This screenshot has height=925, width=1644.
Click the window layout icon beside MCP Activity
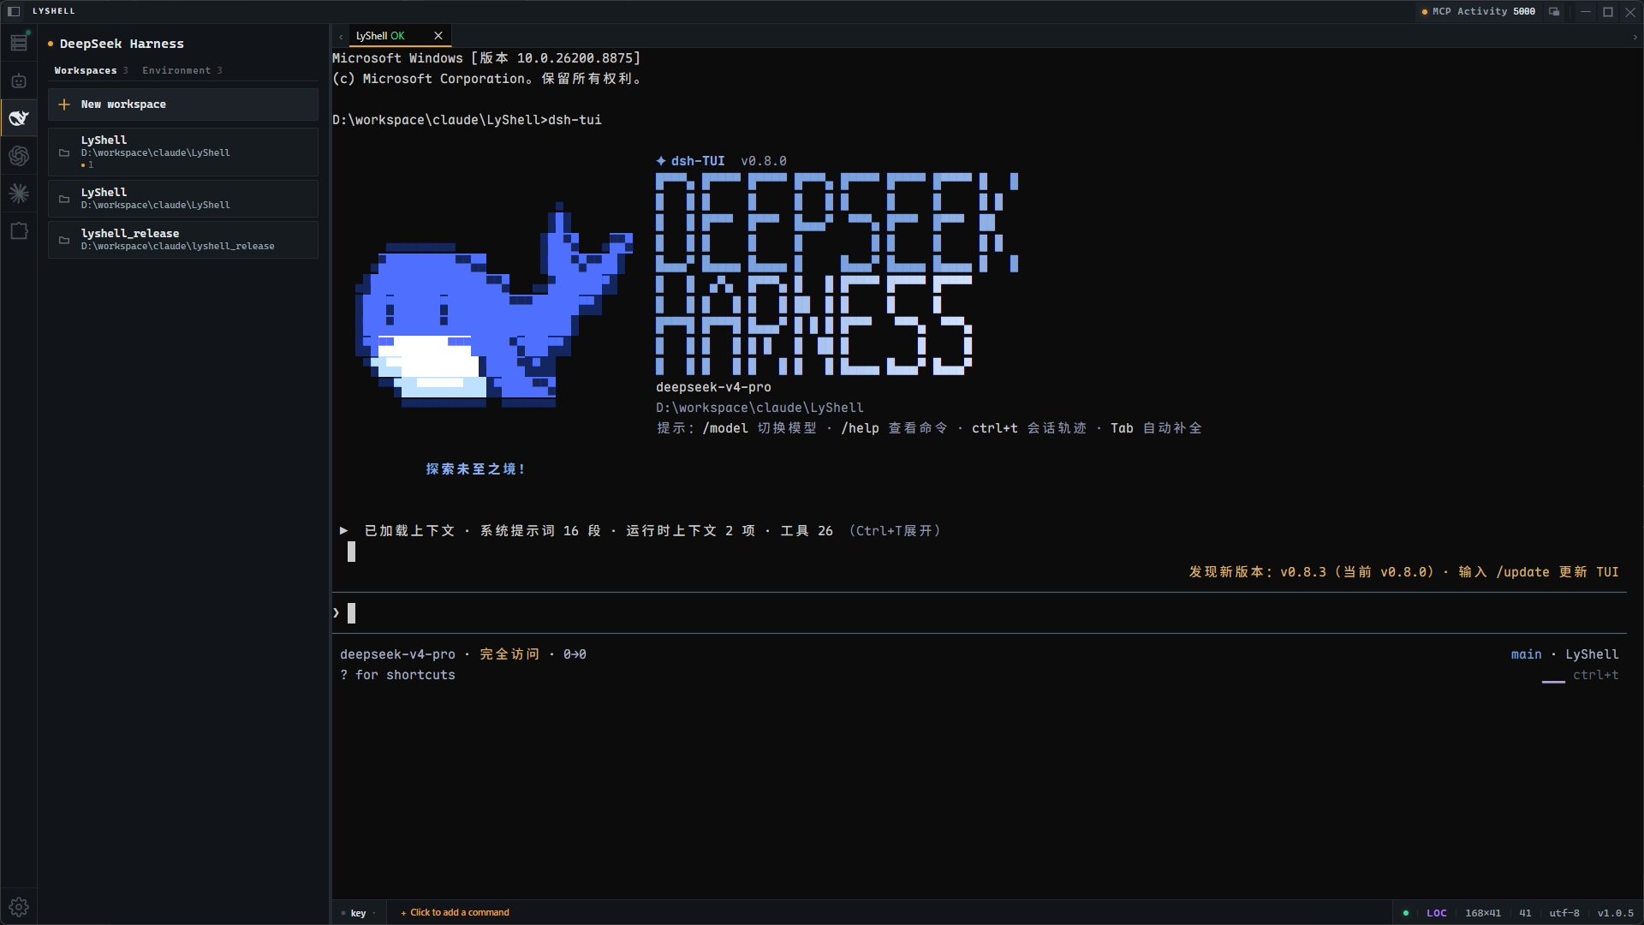pos(1554,12)
